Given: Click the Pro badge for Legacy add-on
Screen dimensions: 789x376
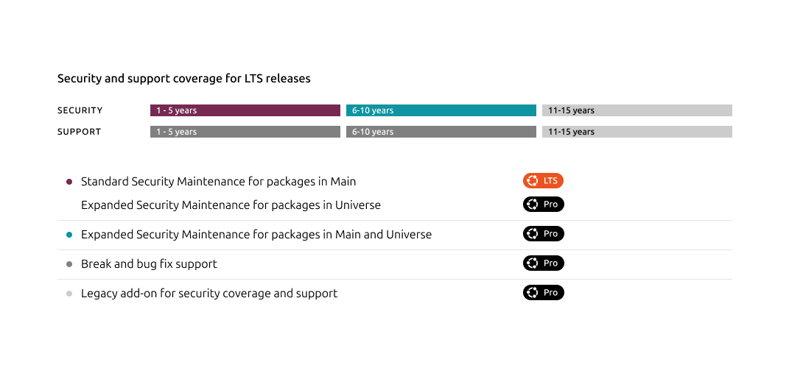Looking at the screenshot, I should (x=543, y=293).
